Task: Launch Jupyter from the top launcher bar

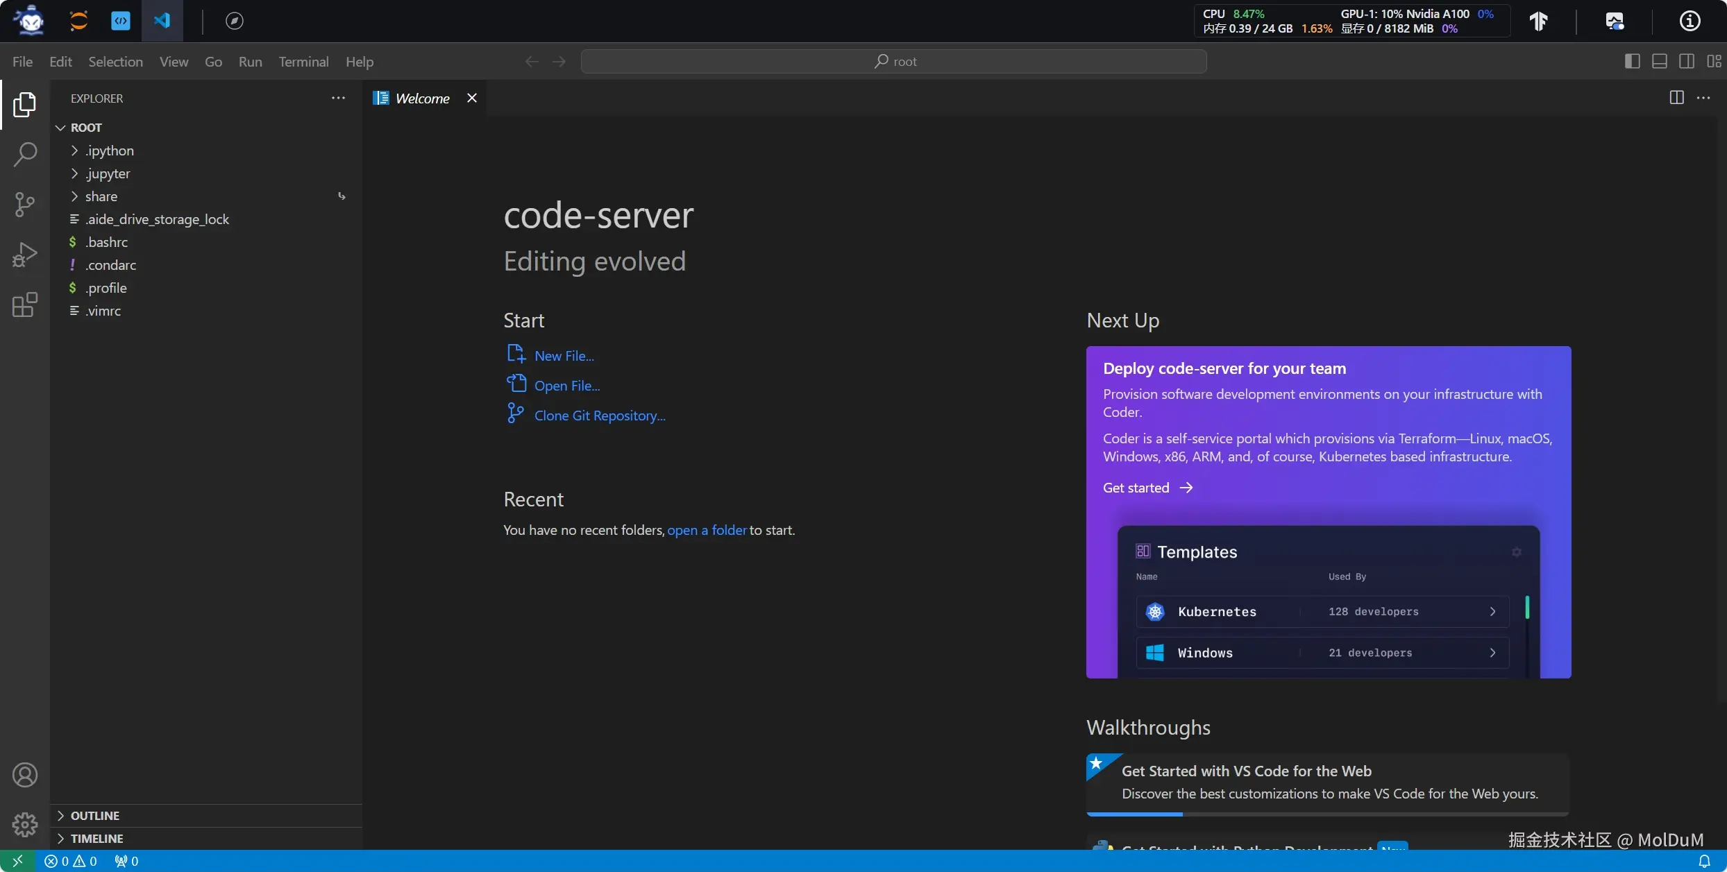Action: (x=79, y=21)
